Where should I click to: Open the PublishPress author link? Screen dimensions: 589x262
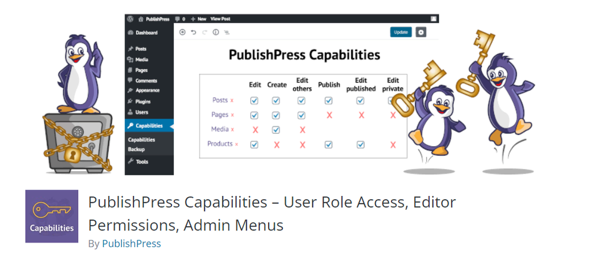pos(132,244)
